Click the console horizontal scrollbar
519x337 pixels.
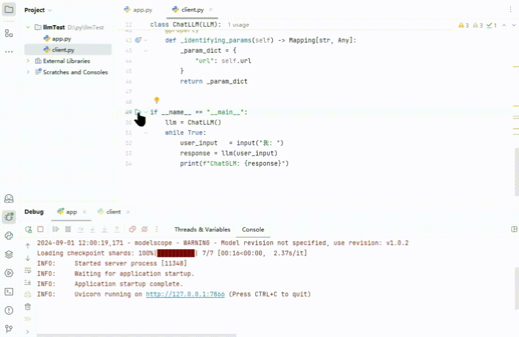137,335
